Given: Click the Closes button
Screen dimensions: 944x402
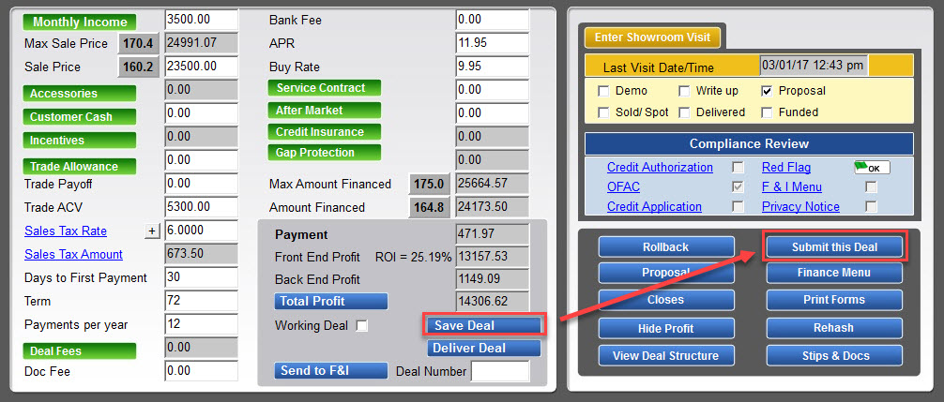Looking at the screenshot, I should coord(666,300).
